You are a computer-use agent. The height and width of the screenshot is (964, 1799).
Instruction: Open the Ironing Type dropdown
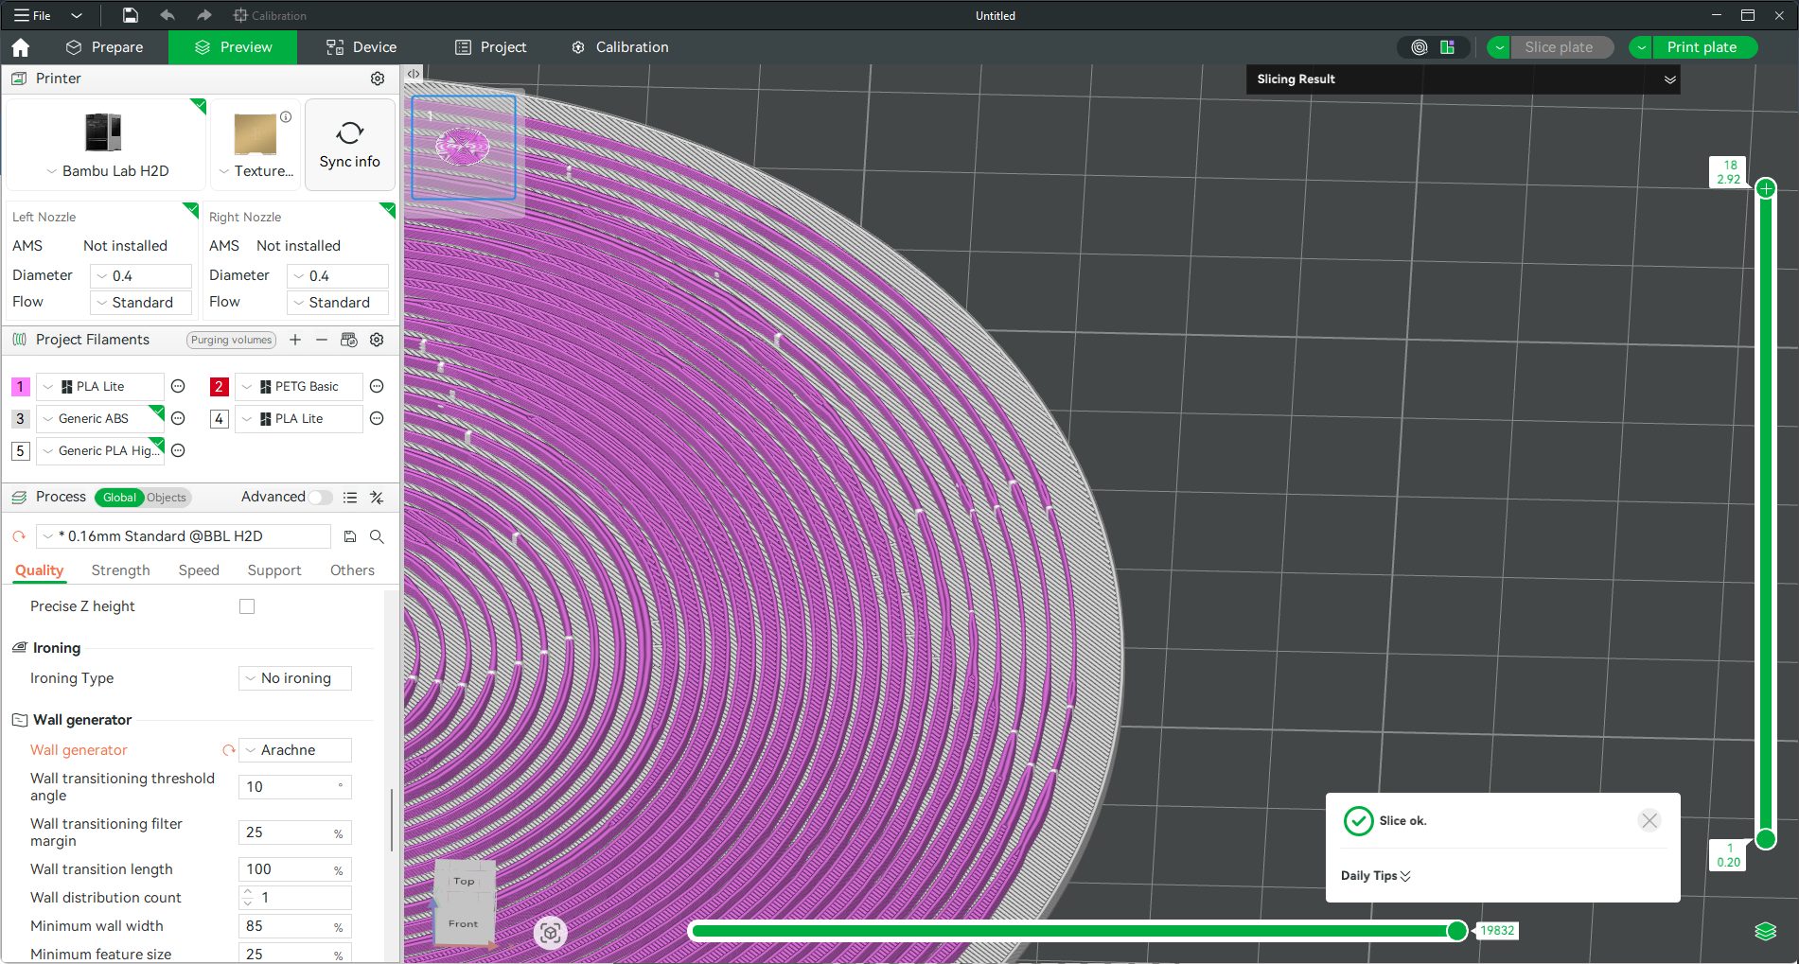pyautogui.click(x=295, y=678)
